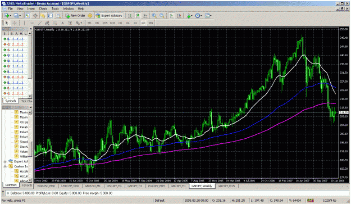
Task: Click Market Watch scrollbar down arrow
Action: (30, 96)
